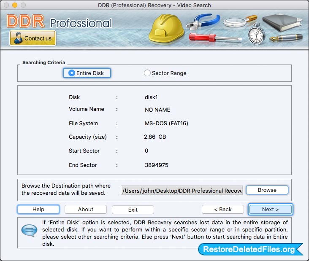Viewport: 309px width, 261px height.
Task: Click the speech bubble info icon
Action: pyautogui.click(x=29, y=230)
